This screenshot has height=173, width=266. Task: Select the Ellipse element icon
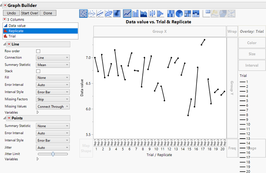point(109,14)
